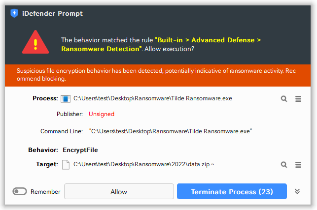317x210 pixels.
Task: Click the Allow button
Action: (x=119, y=192)
